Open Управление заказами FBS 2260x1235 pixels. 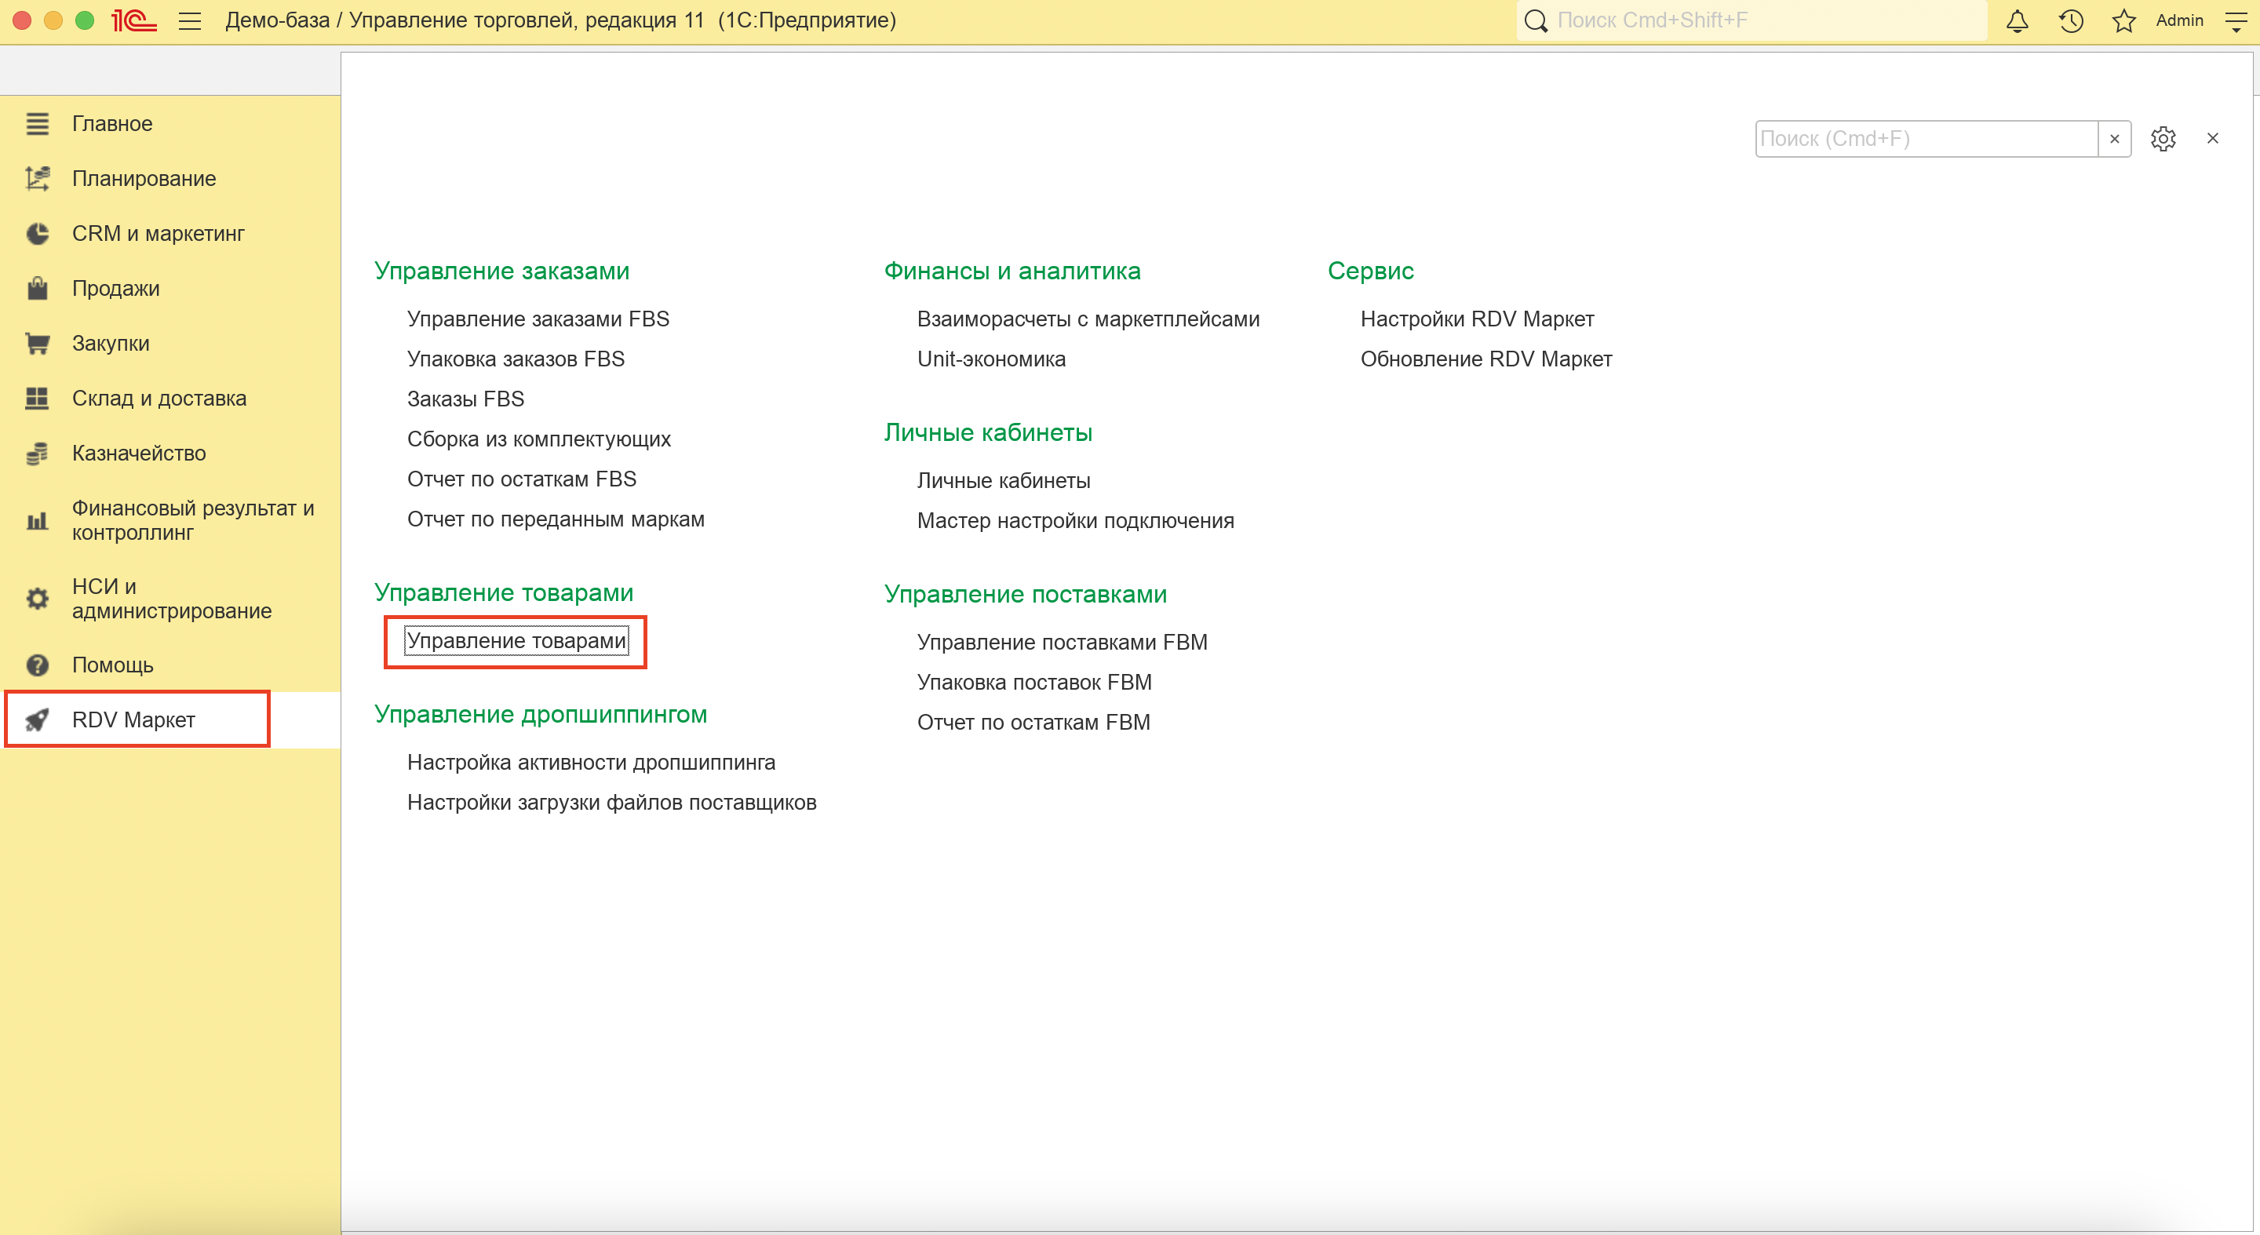pos(538,319)
